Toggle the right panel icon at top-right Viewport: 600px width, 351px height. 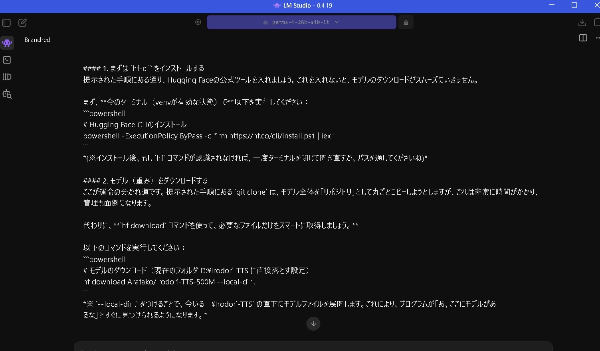(x=597, y=22)
